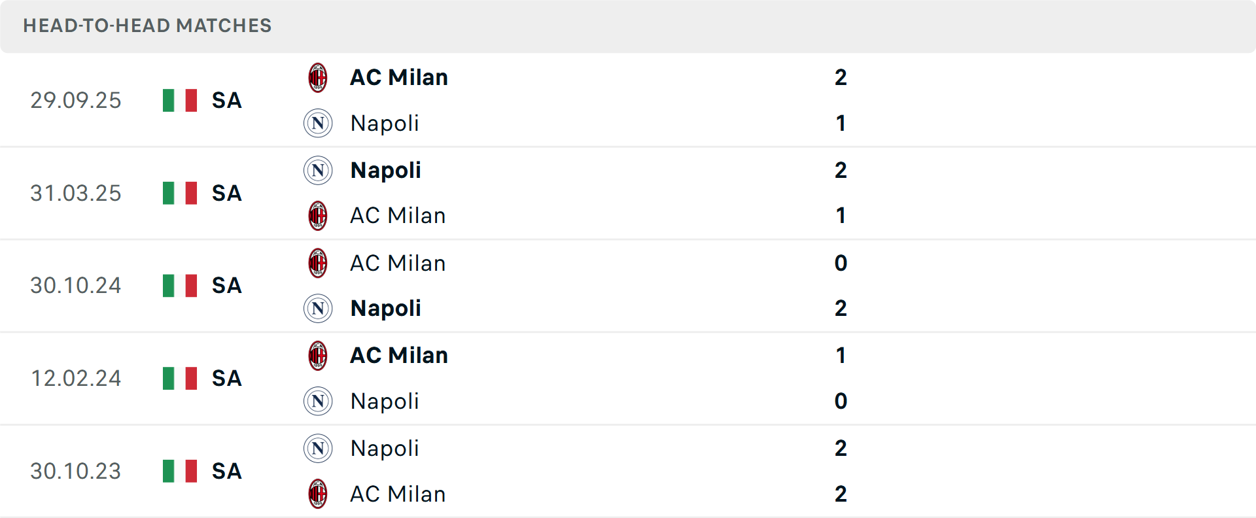This screenshot has height=518, width=1256.
Task: Click Head-to-Head Matches header
Action: pos(147,26)
